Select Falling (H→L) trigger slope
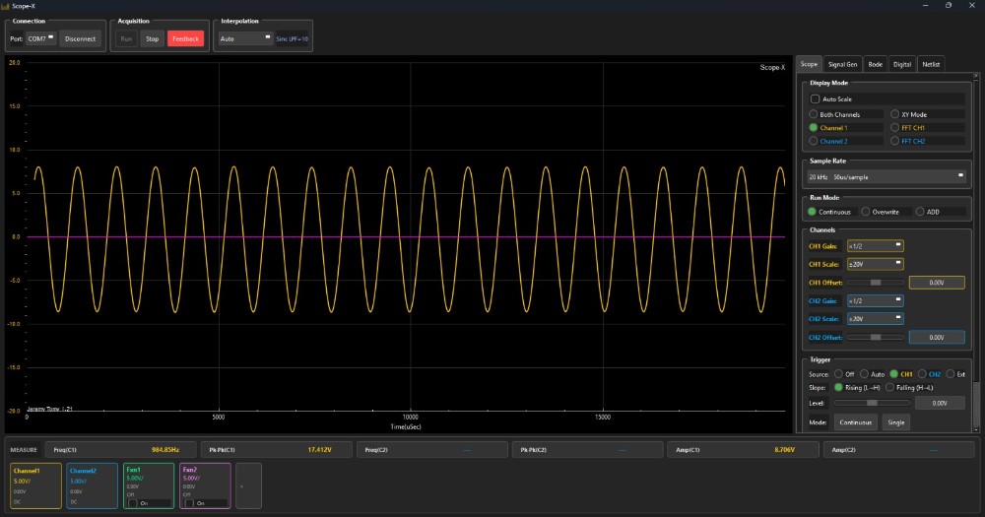Viewport: 985px width, 517px height. point(889,388)
